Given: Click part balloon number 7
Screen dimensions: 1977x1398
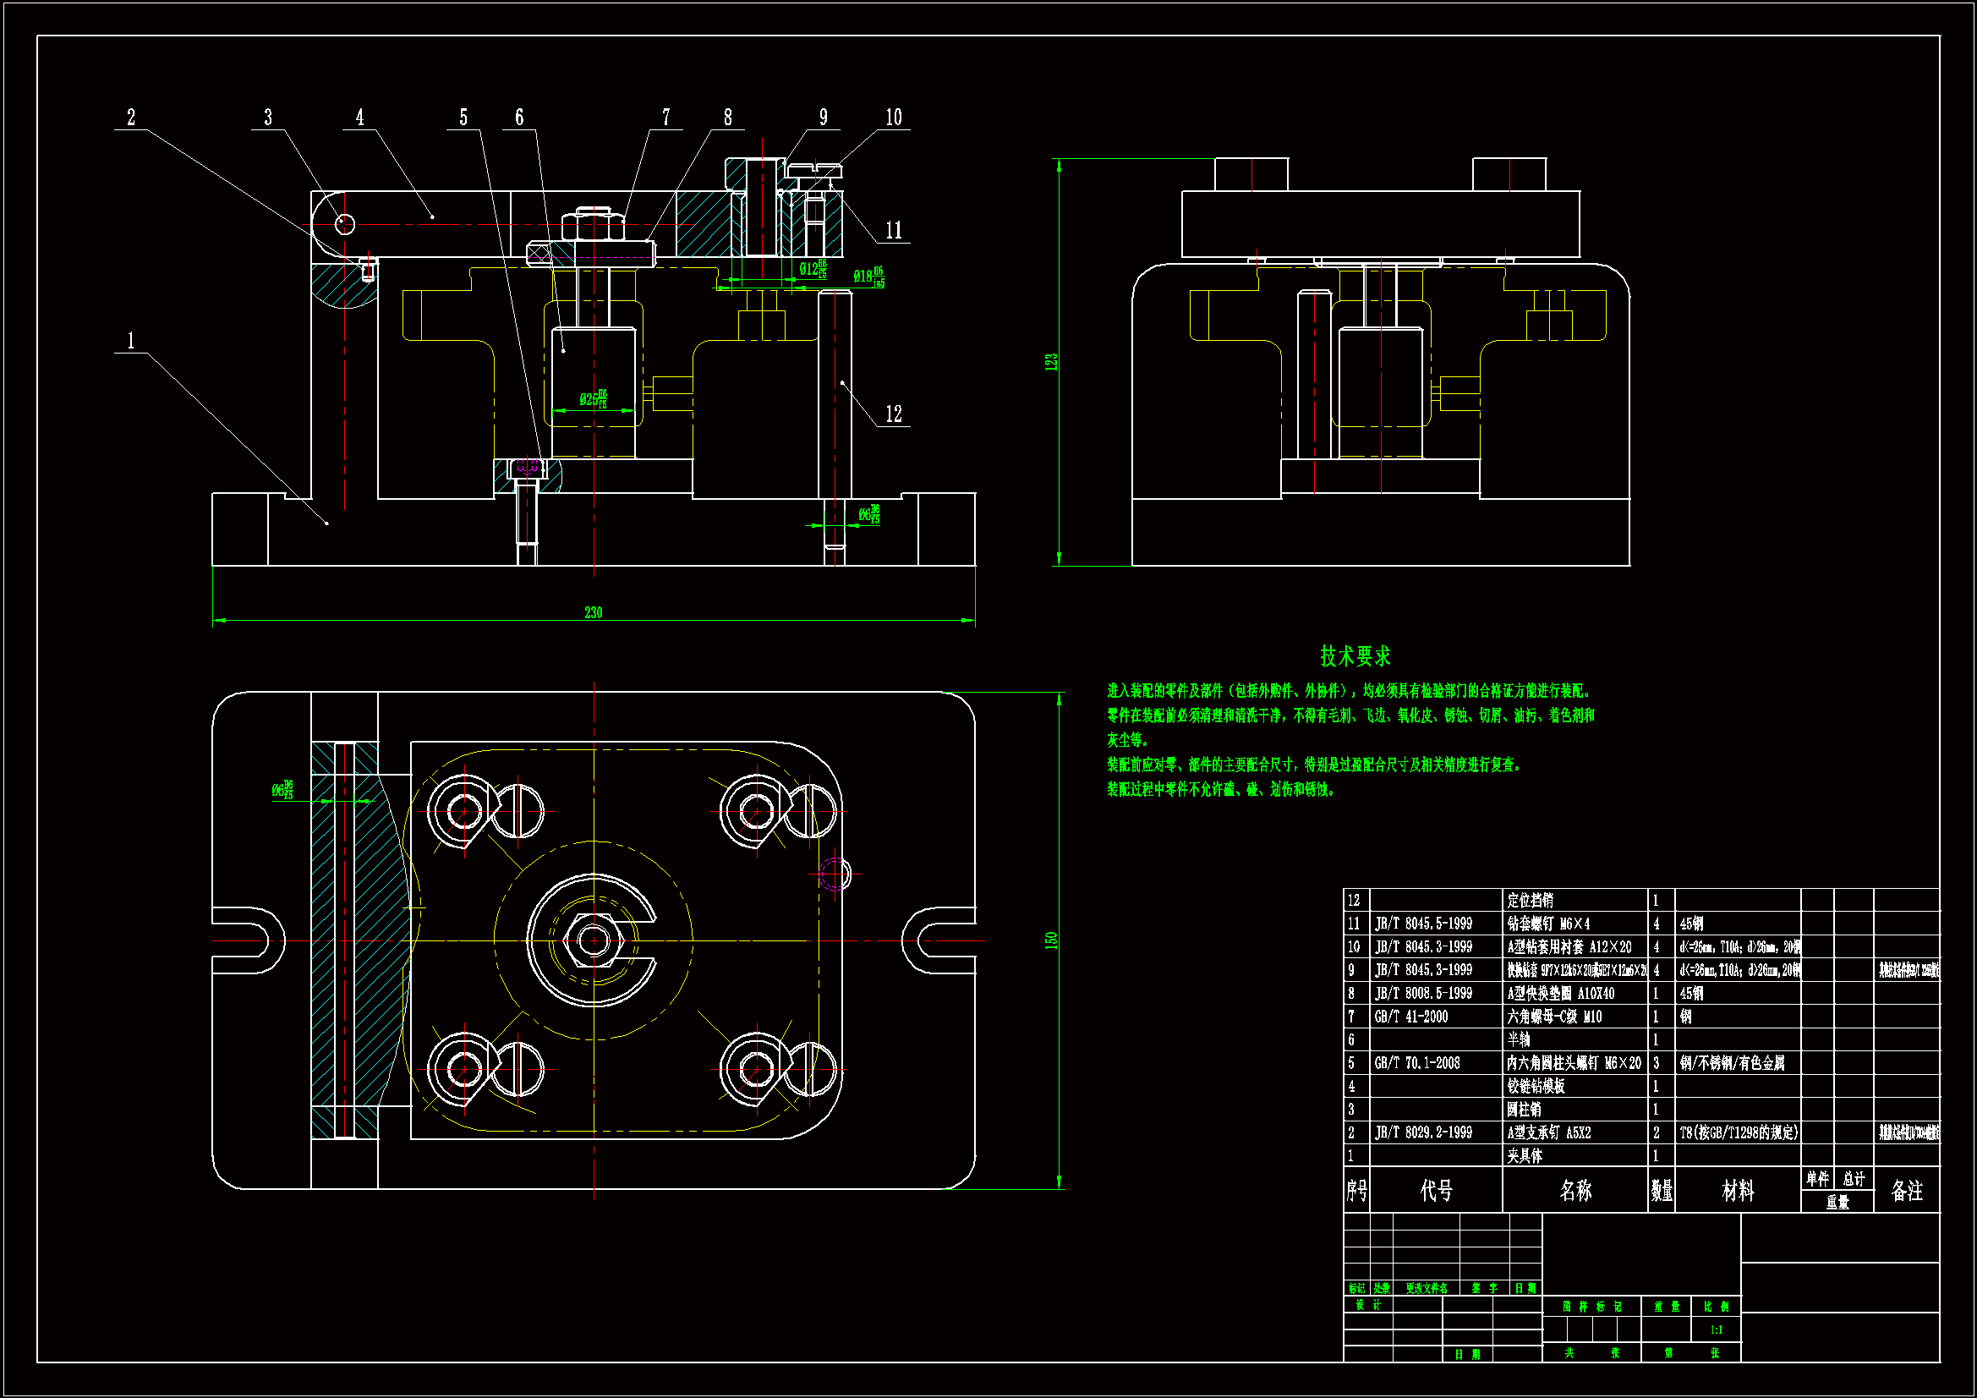Looking at the screenshot, I should [666, 118].
